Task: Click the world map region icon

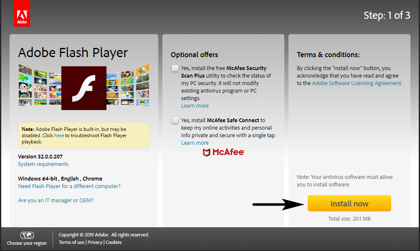Action: coord(27,235)
